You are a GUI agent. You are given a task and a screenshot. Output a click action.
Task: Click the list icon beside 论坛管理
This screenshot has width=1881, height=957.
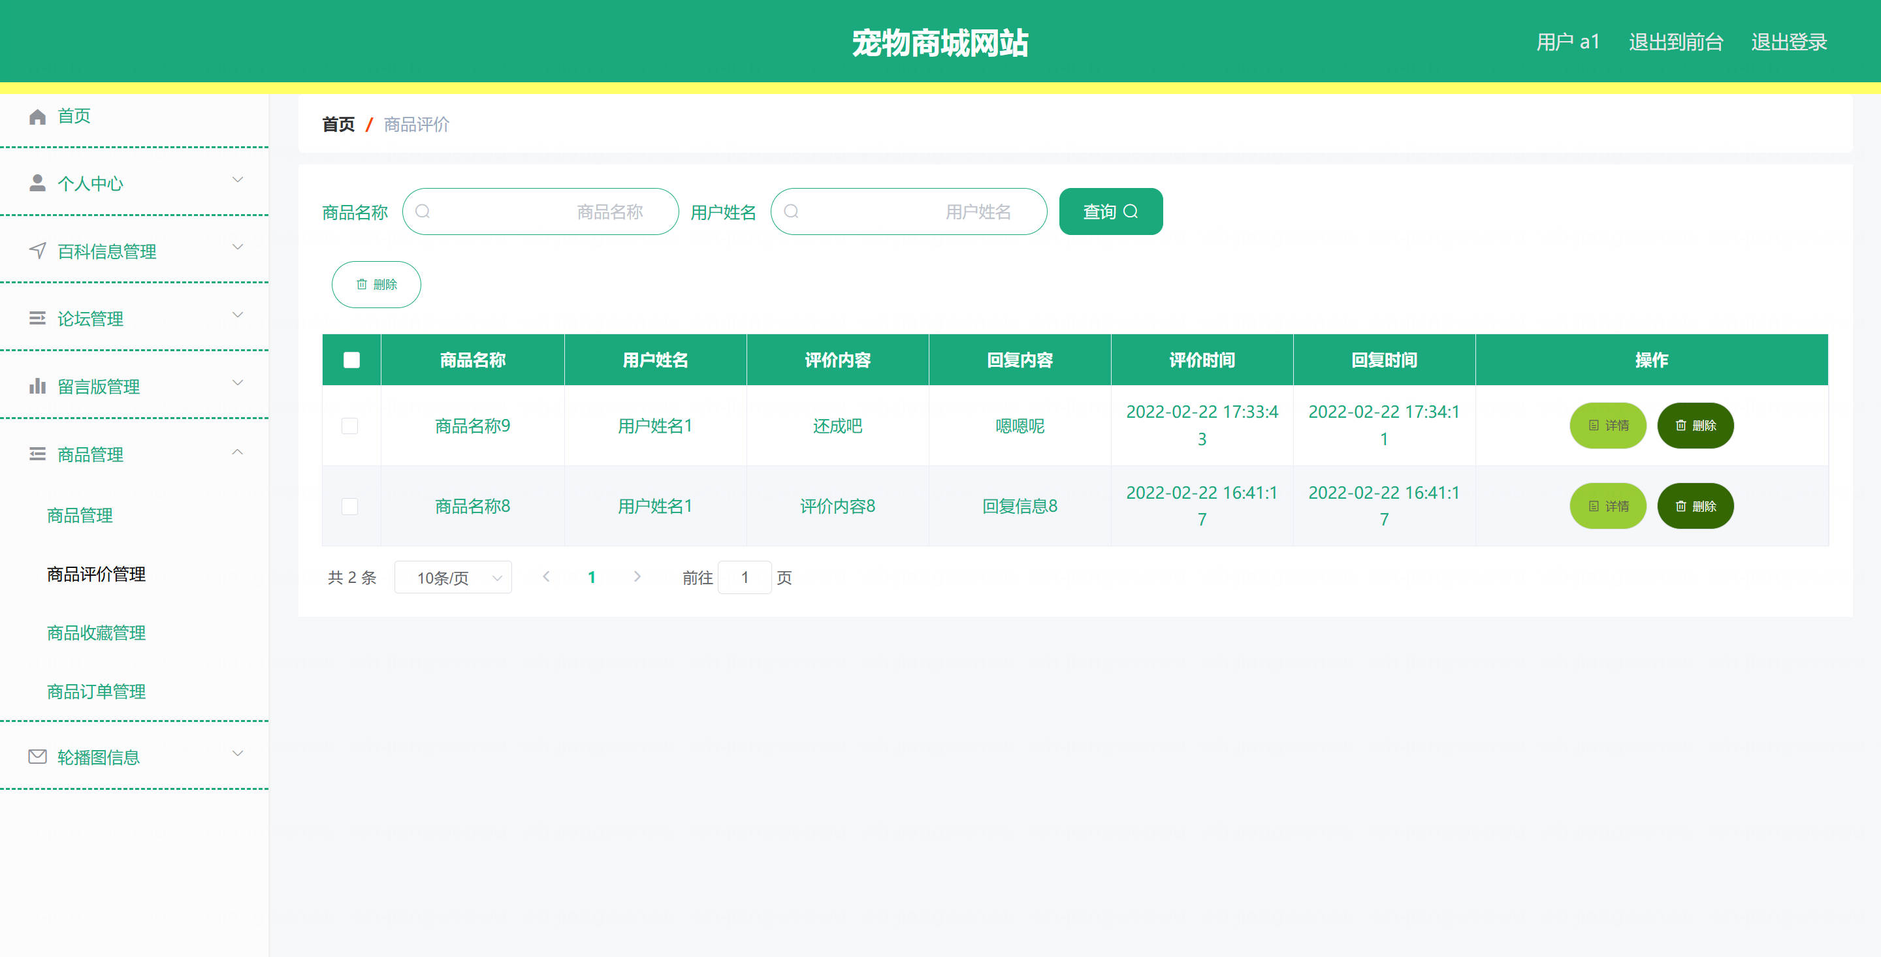pyautogui.click(x=37, y=319)
